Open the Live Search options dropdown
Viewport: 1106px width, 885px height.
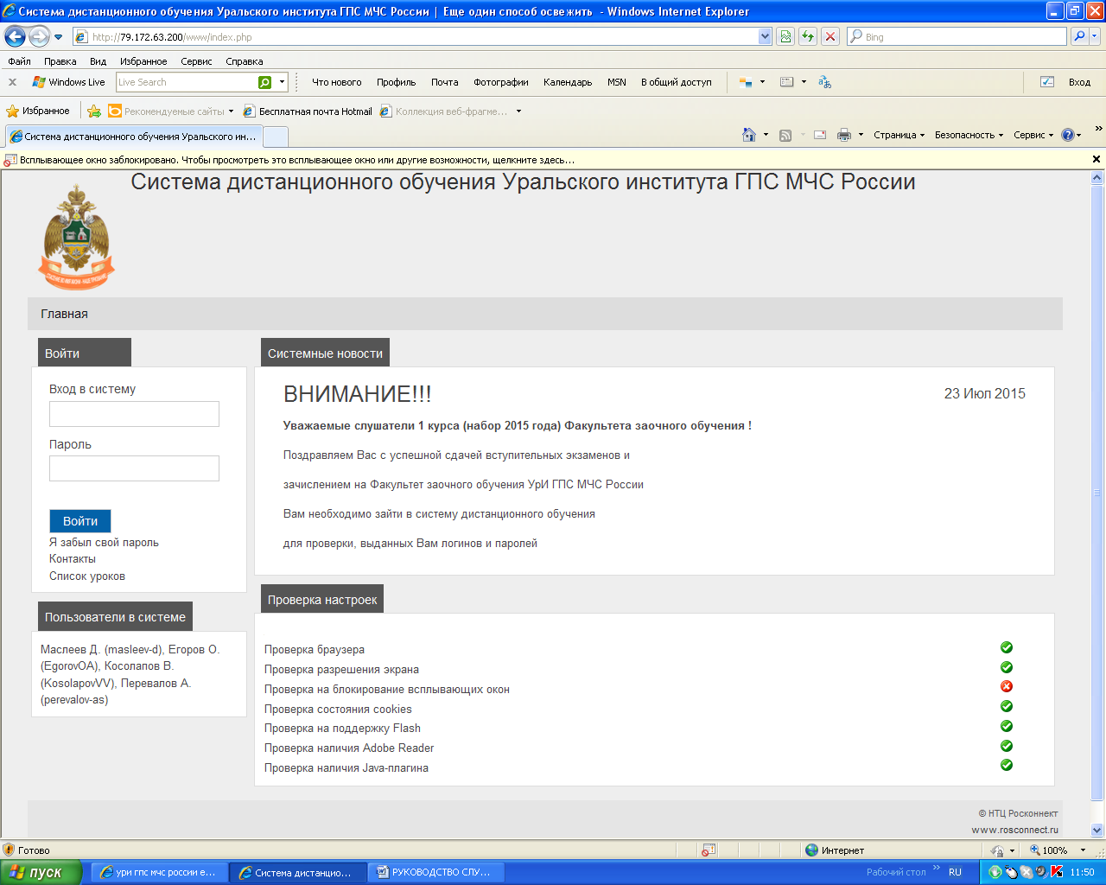point(283,82)
